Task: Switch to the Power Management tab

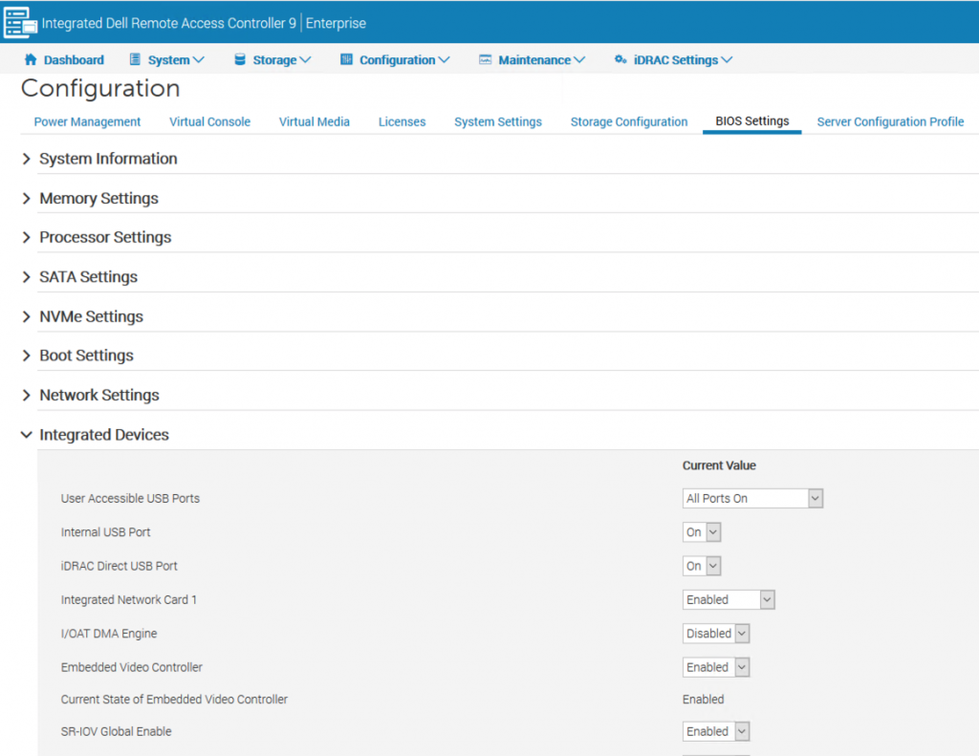Action: 87,121
